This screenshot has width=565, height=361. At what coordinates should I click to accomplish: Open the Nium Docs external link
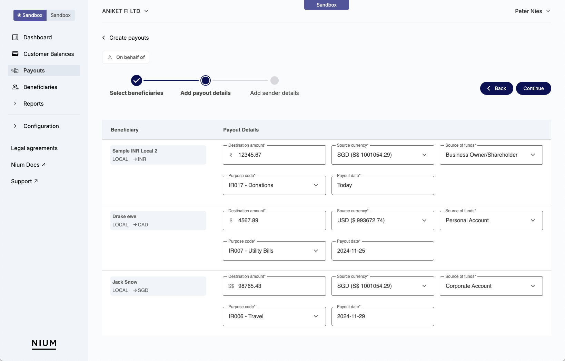(28, 165)
